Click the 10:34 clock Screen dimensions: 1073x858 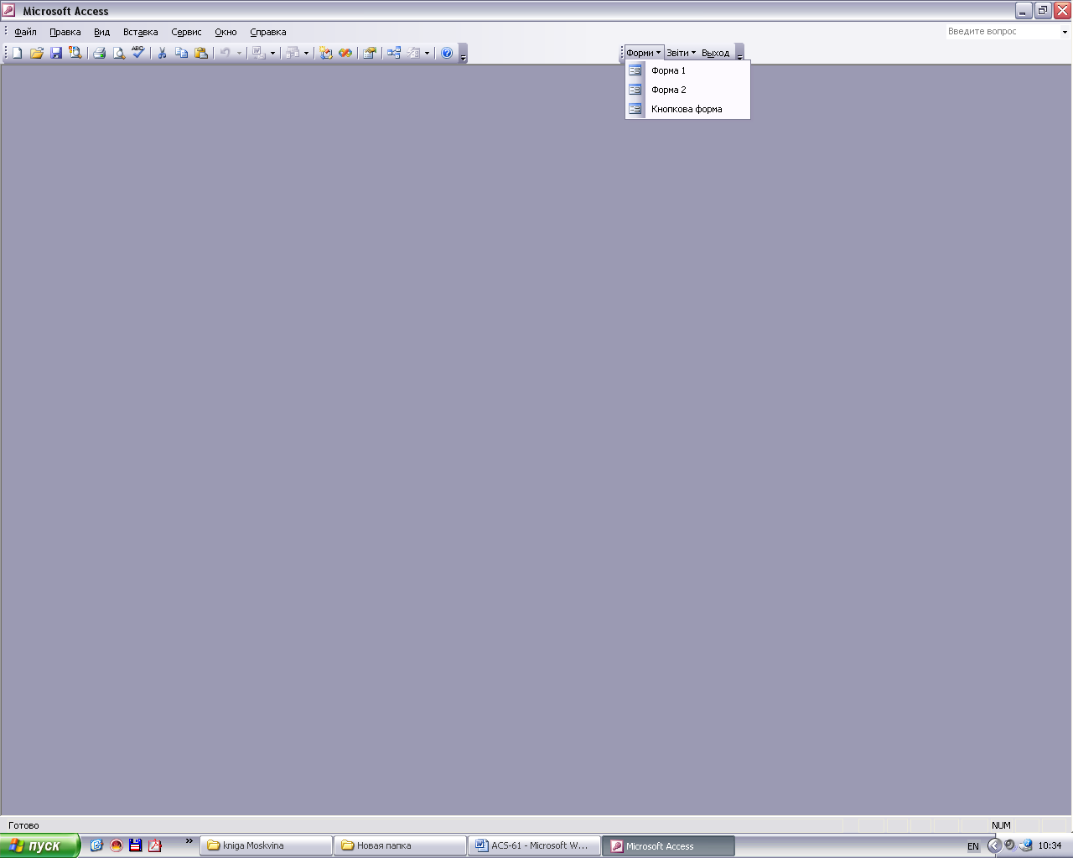(x=1050, y=845)
